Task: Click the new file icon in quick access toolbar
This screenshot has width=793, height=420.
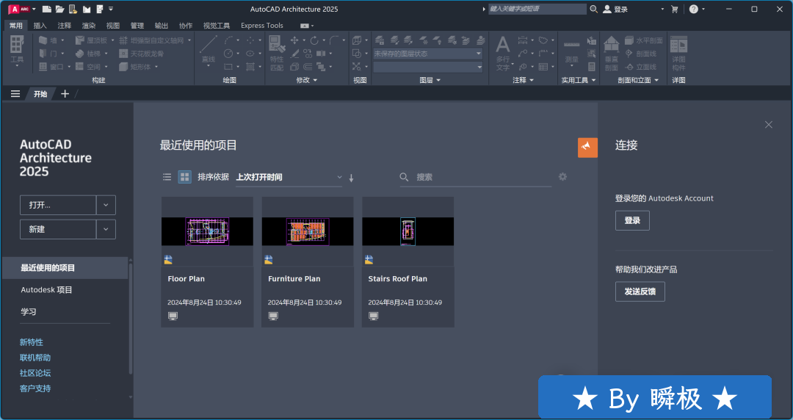Action: [46, 9]
